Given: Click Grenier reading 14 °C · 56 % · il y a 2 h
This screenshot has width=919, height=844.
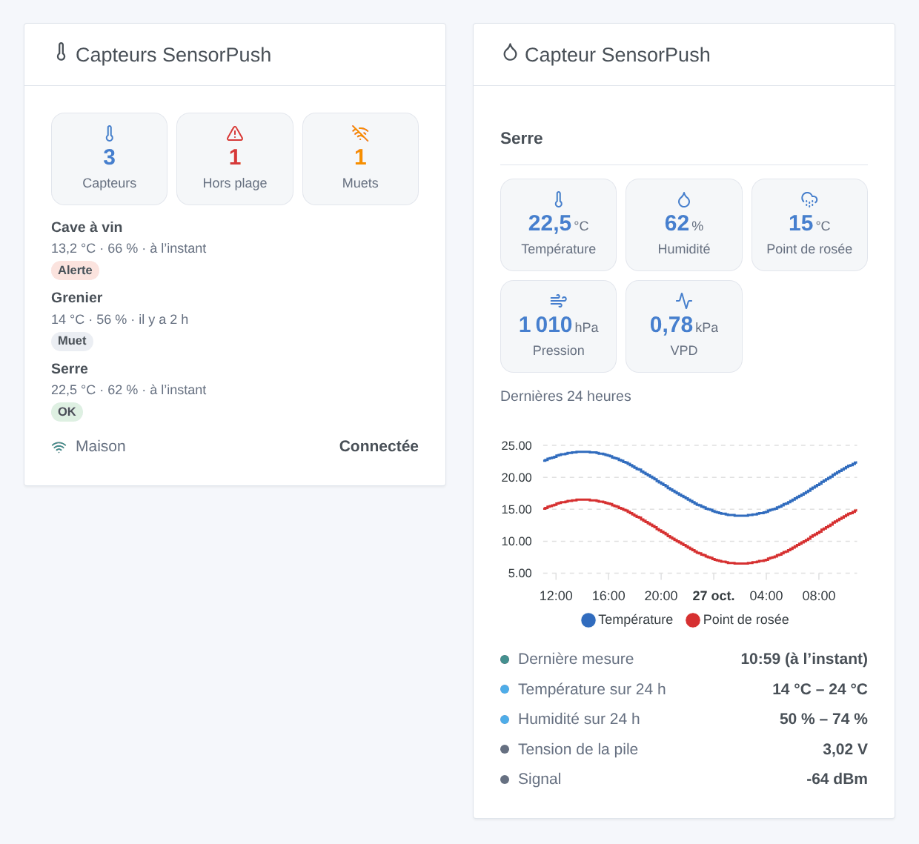Looking at the screenshot, I should (119, 319).
